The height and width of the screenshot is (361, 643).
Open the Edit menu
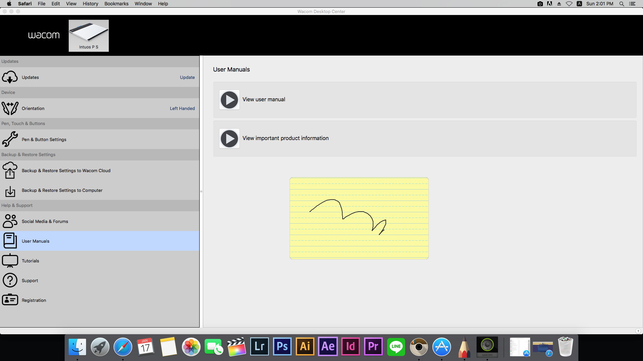click(56, 4)
